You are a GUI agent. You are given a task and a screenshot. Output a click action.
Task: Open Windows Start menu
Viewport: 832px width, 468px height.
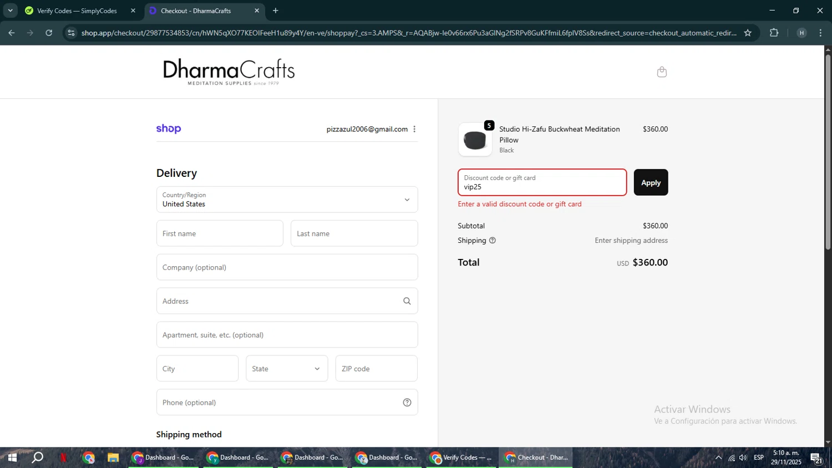12,458
